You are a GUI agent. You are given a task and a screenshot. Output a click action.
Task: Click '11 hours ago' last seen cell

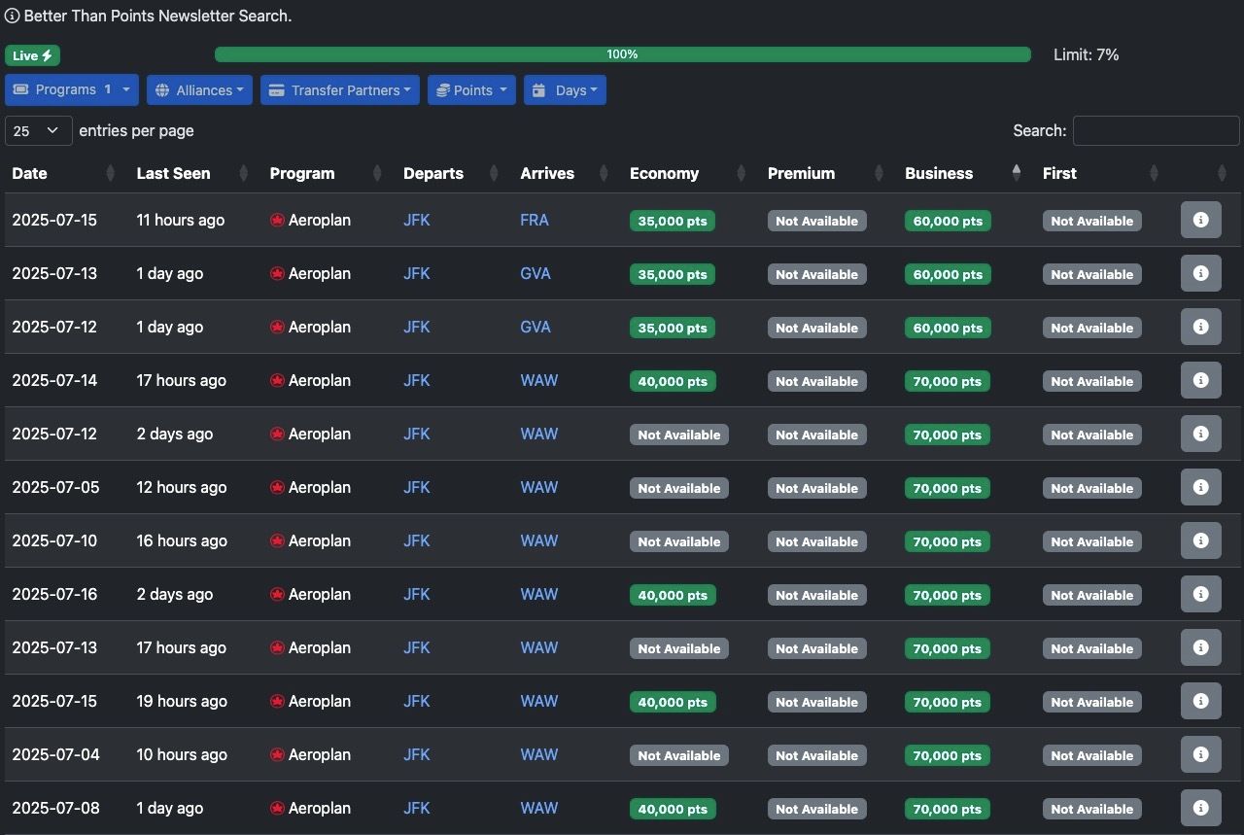[x=181, y=221]
